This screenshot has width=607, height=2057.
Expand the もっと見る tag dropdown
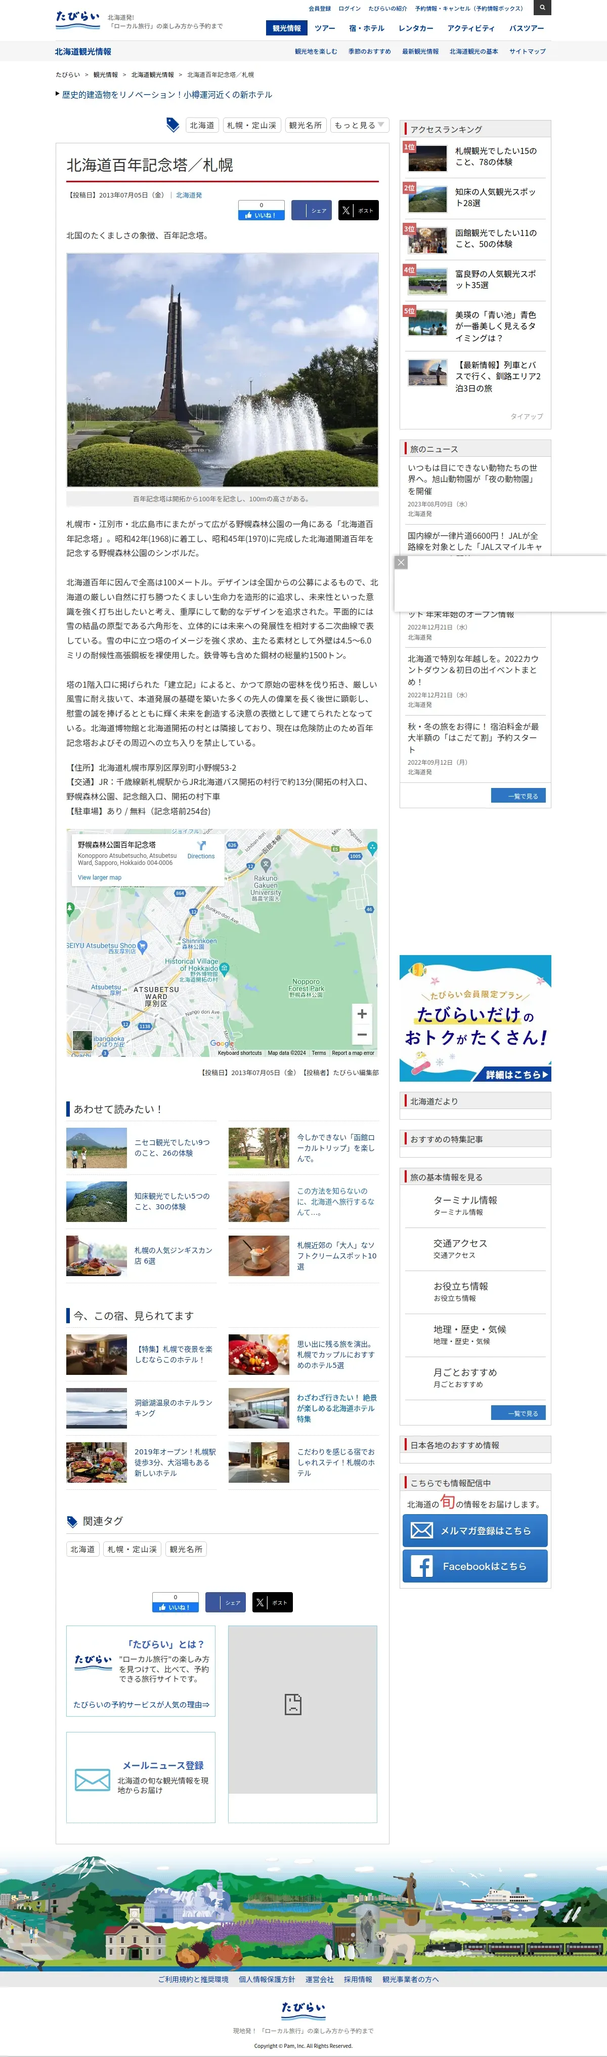point(359,126)
